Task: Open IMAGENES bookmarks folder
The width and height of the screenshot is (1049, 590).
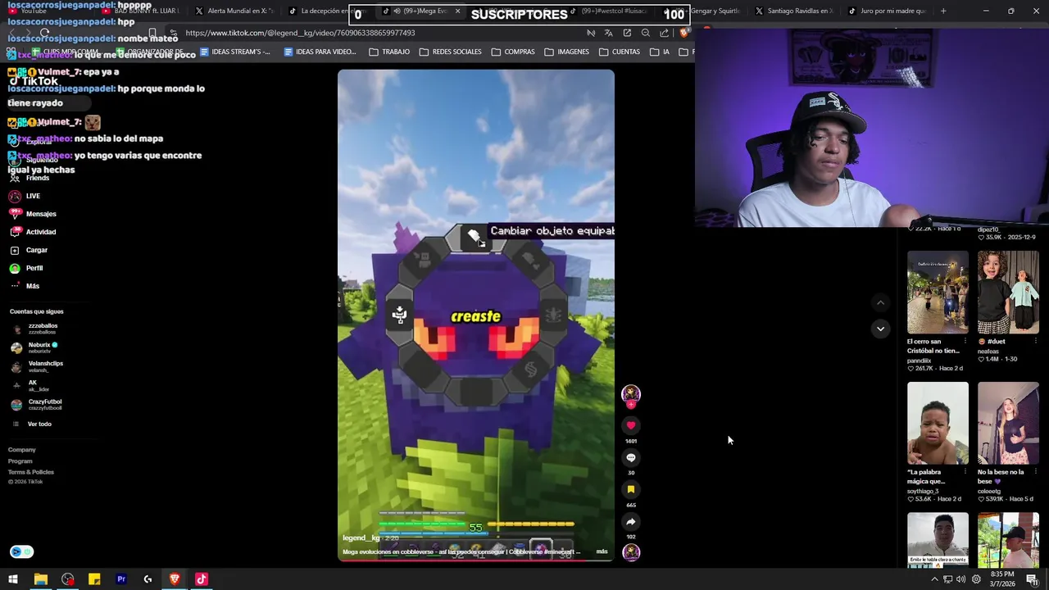Action: click(x=566, y=52)
